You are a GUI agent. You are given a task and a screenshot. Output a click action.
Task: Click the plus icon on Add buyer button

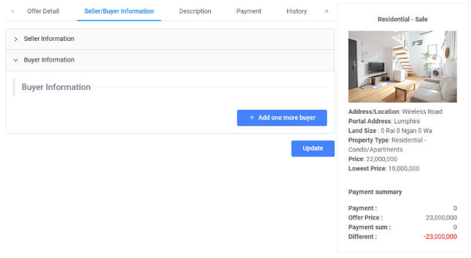(252, 118)
